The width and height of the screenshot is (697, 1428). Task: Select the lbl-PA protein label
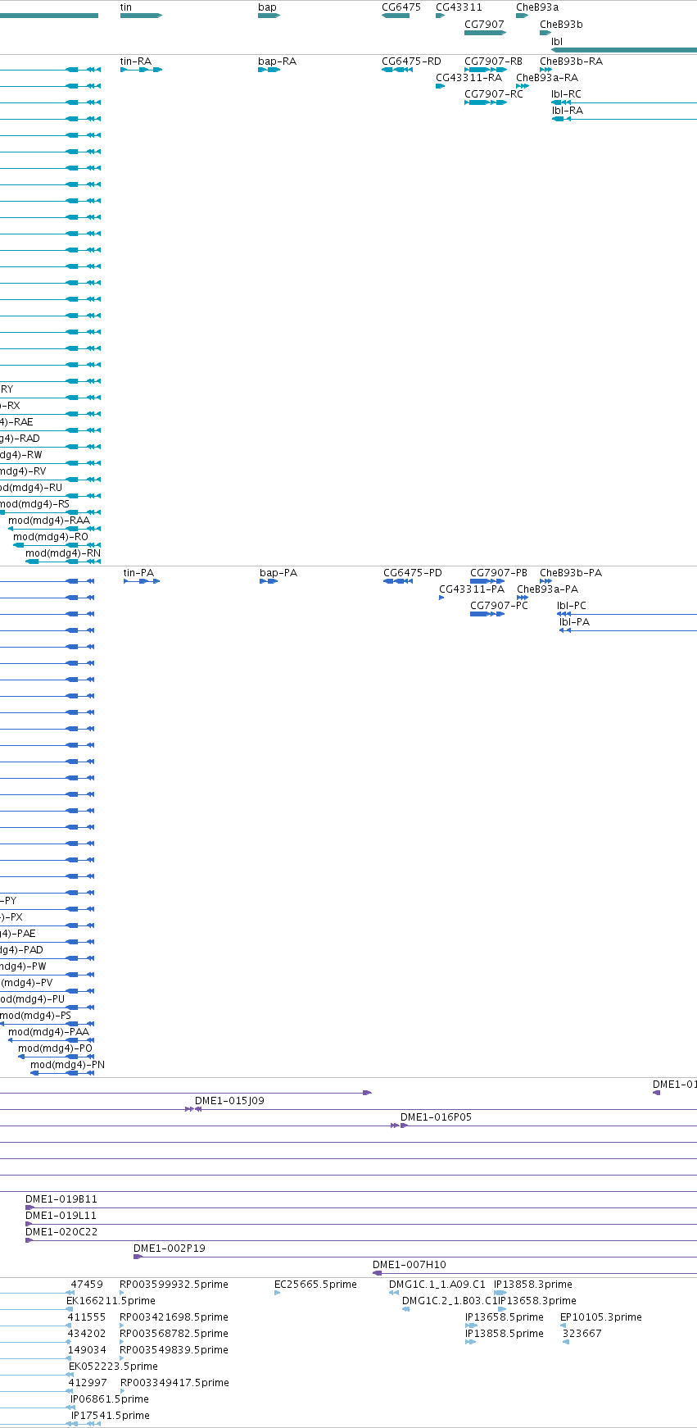[x=574, y=622]
